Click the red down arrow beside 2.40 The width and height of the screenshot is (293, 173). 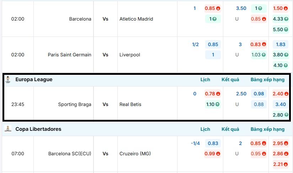[x=286, y=94]
